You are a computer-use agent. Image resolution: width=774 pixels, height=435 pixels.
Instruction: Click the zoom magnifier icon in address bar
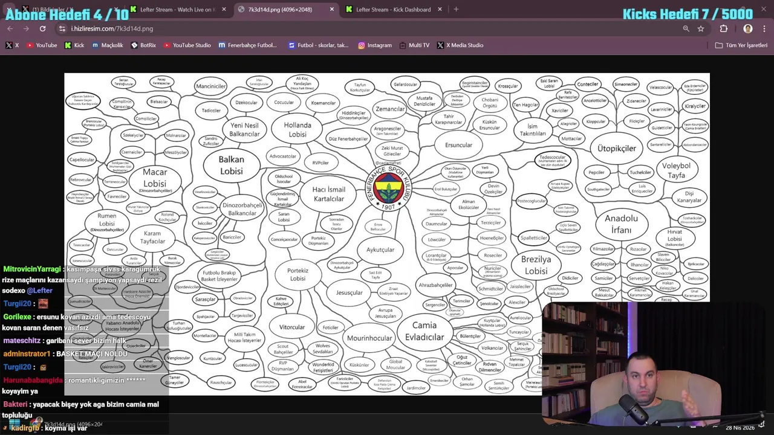[x=686, y=28]
